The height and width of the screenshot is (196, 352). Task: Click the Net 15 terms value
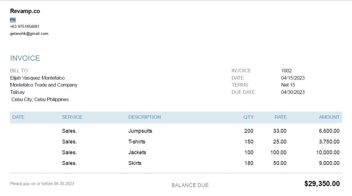(288, 85)
